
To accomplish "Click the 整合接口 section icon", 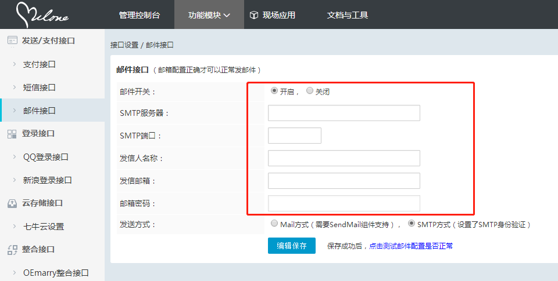I will coord(12,250).
